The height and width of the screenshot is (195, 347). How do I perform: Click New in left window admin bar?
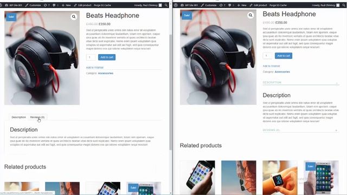pos(66,5)
